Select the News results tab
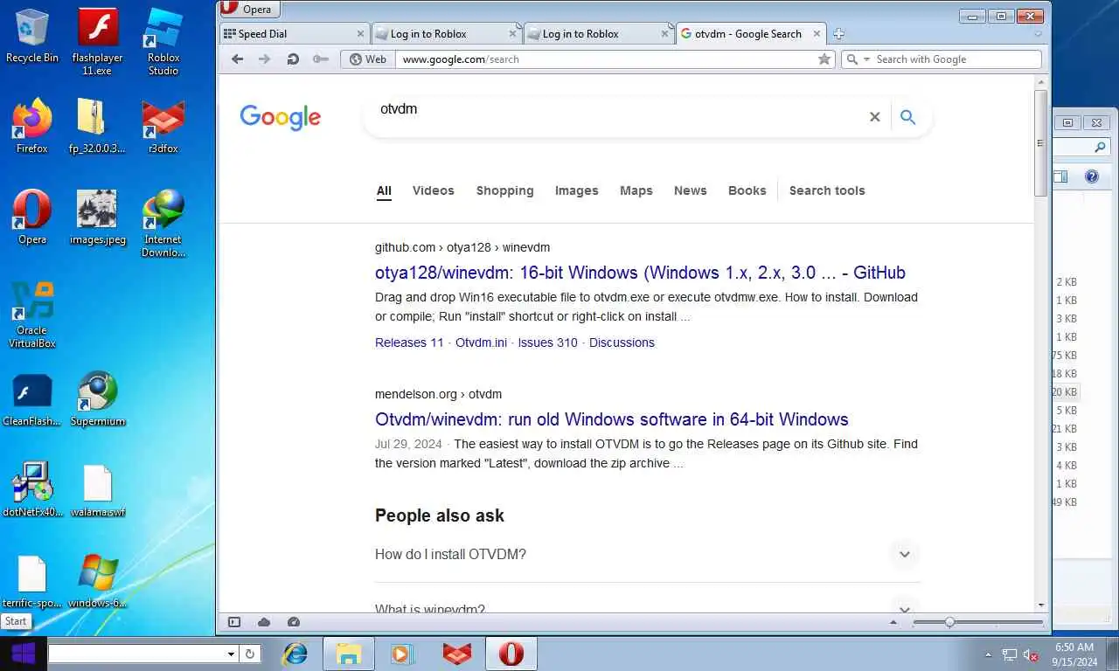1119x671 pixels. [690, 190]
